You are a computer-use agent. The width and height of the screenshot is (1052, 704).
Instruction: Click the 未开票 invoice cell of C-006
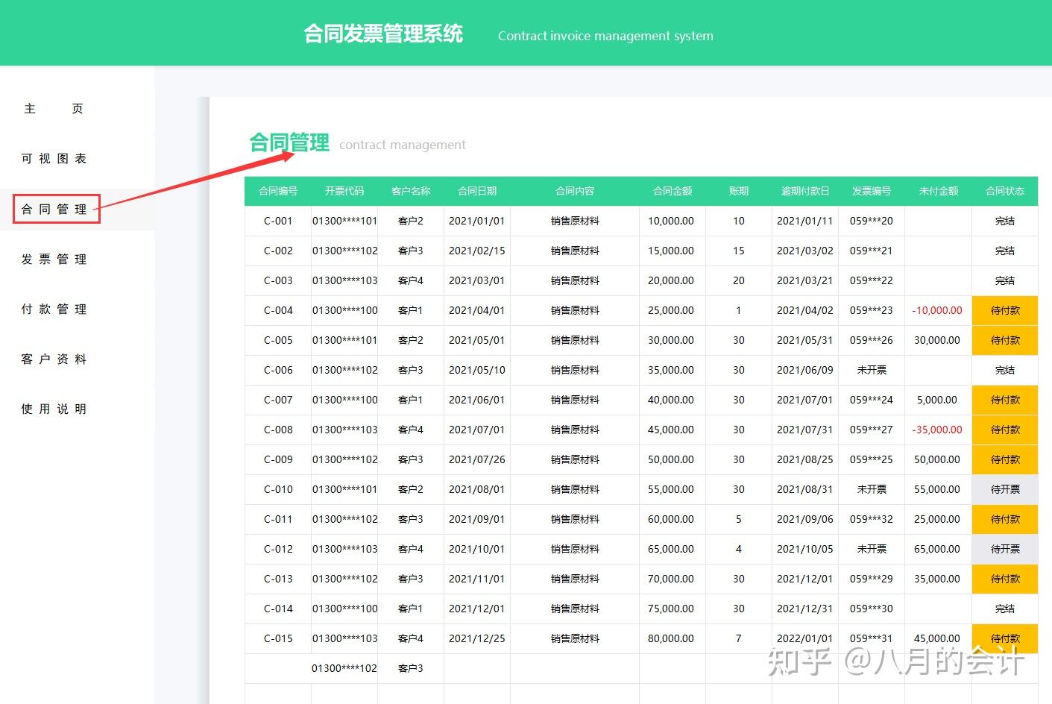[x=872, y=370]
